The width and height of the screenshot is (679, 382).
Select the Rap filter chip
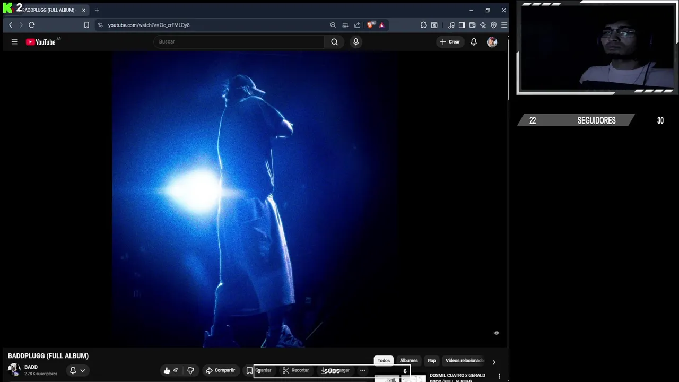432,361
